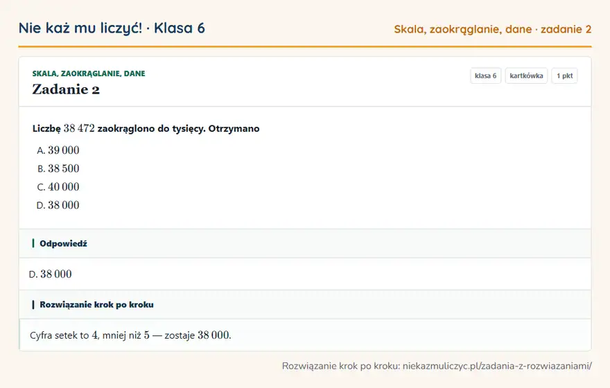Image resolution: width=610 pixels, height=388 pixels.
Task: Click explanation text 'Cyfra setek to 4, mniej niż 5'
Action: 90,335
